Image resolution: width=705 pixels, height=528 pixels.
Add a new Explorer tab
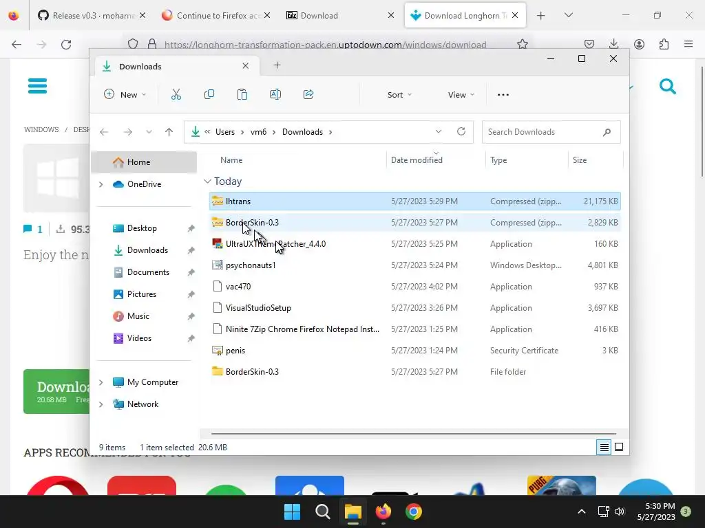click(x=277, y=65)
